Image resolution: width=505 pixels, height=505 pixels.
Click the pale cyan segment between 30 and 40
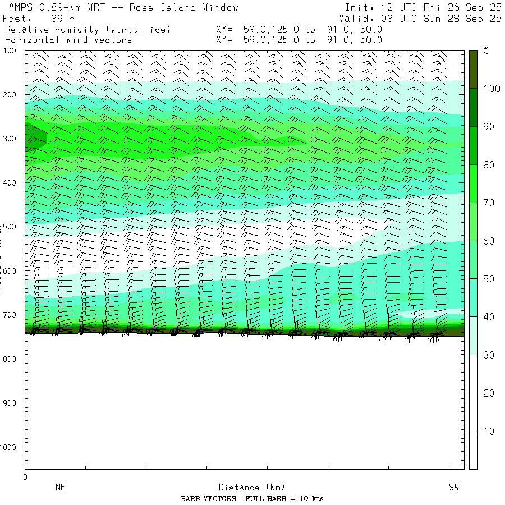[x=473, y=336]
